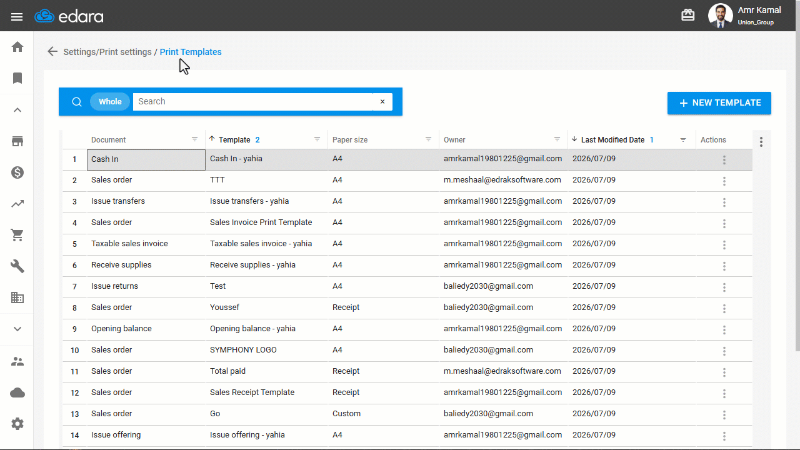Viewport: 800px width, 450px height.
Task: Sort by the Template column header
Action: [234, 140]
